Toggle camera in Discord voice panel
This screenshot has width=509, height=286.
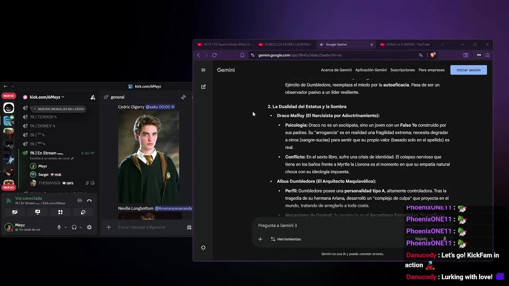pos(15,212)
